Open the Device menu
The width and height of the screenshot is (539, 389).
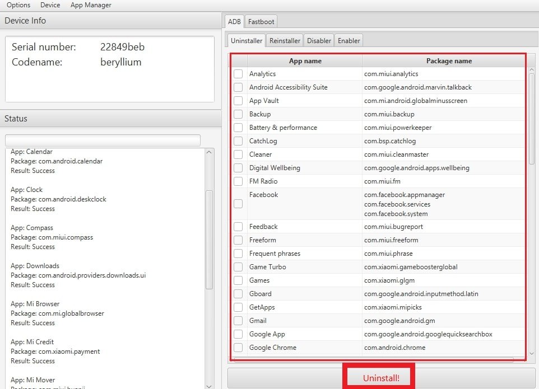coord(50,5)
